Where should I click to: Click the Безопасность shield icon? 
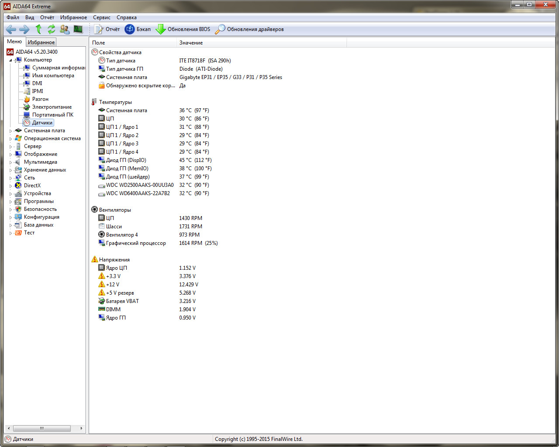[18, 209]
